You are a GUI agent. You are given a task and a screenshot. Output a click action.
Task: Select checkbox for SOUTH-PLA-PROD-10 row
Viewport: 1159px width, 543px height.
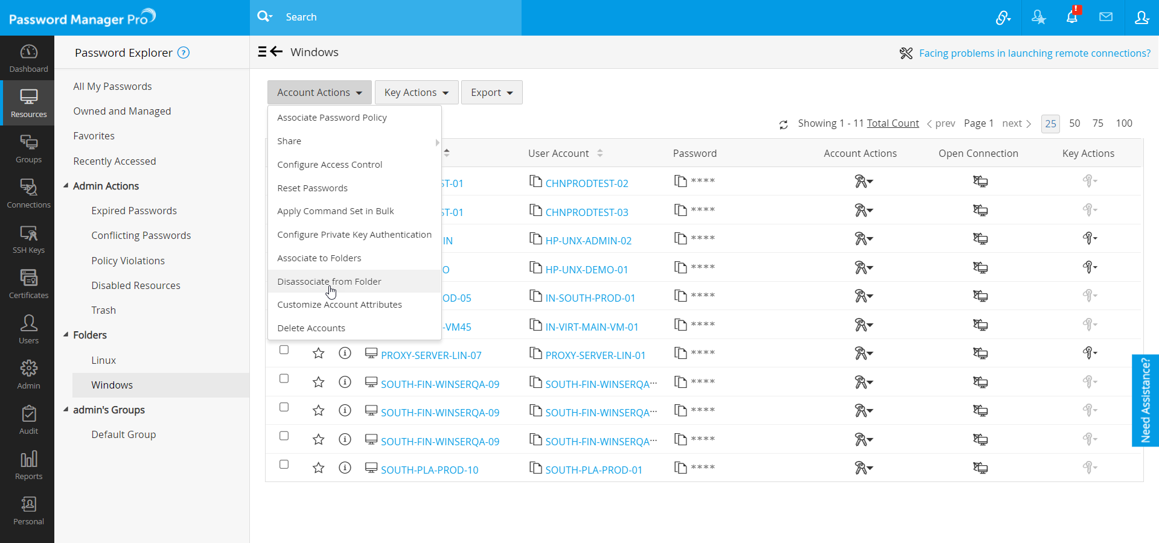284,465
